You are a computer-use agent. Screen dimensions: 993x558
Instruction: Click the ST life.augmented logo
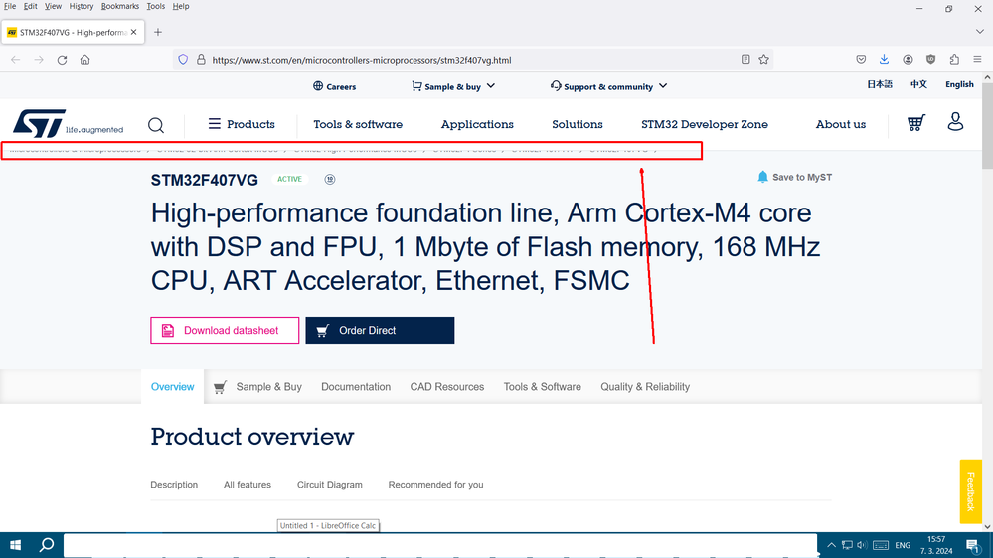(x=69, y=123)
